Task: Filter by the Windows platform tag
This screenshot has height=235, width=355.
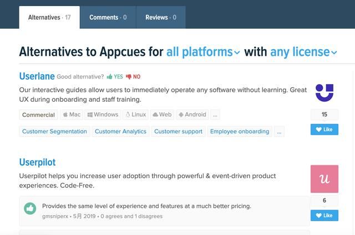Action: coord(103,114)
